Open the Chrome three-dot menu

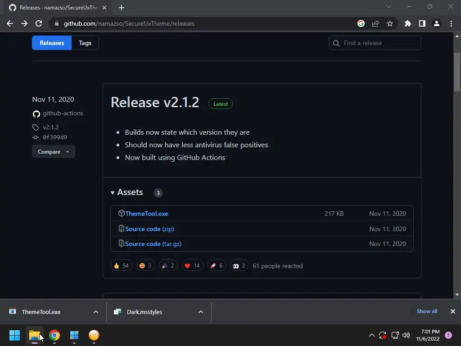(x=451, y=23)
